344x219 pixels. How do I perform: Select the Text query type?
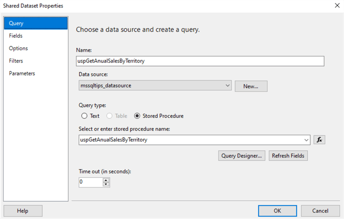(85, 116)
